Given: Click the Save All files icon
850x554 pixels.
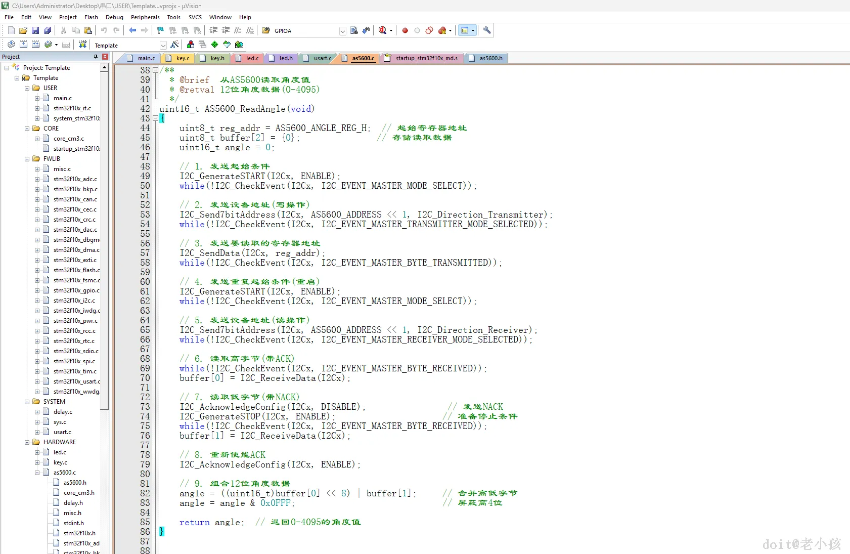Looking at the screenshot, I should pyautogui.click(x=48, y=30).
